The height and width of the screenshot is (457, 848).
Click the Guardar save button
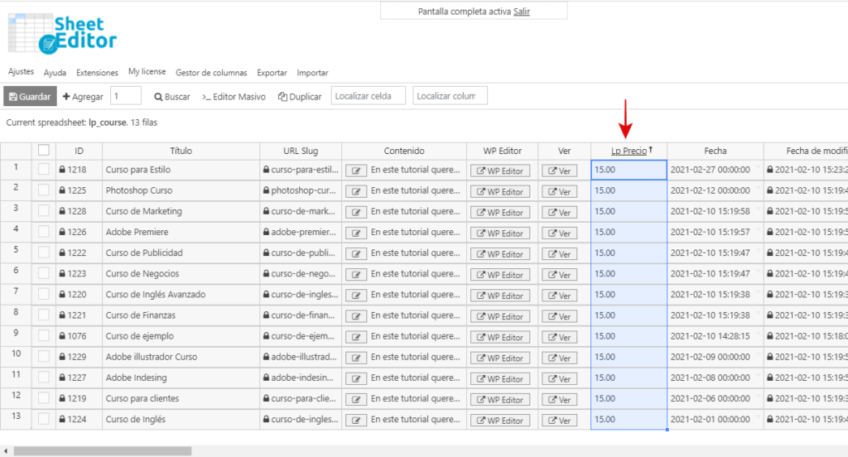[30, 97]
